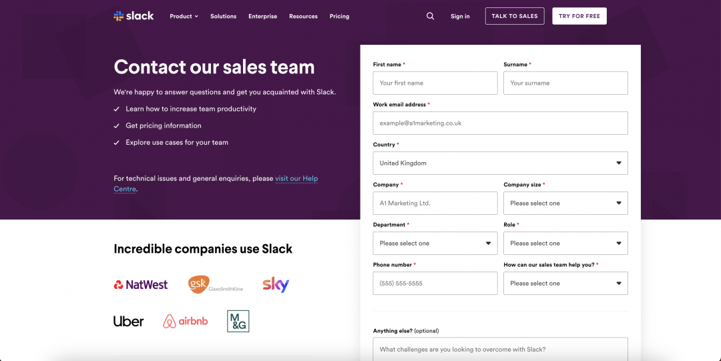The height and width of the screenshot is (361, 721).
Task: Focus the Phone number input field
Action: (x=435, y=283)
